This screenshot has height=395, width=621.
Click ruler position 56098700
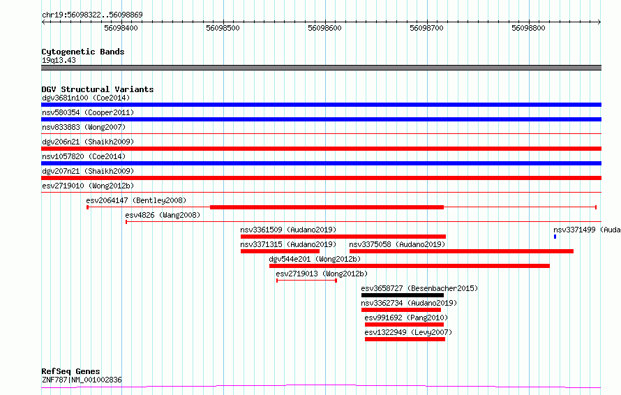click(426, 28)
